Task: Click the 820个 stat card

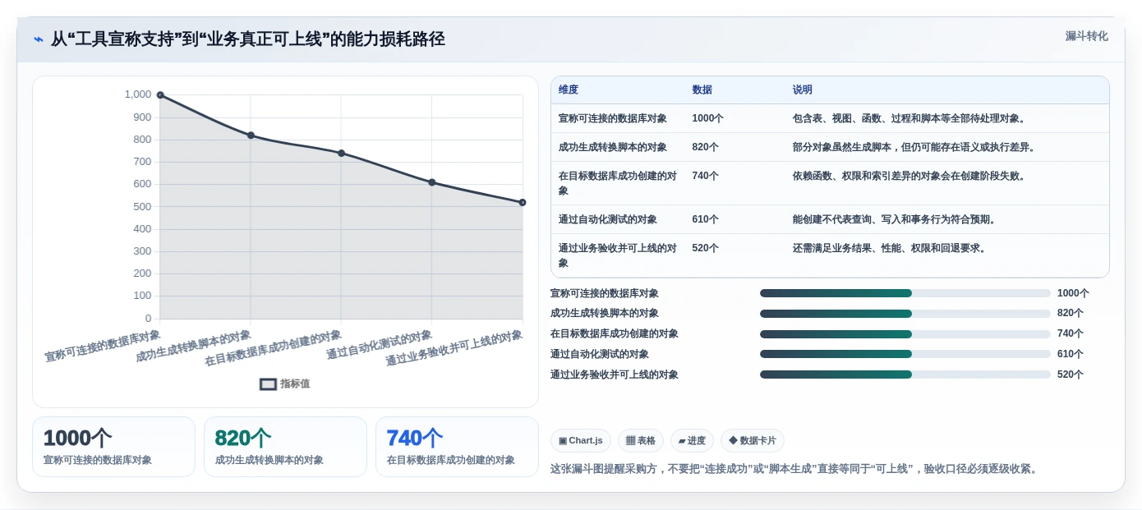Action: click(285, 447)
